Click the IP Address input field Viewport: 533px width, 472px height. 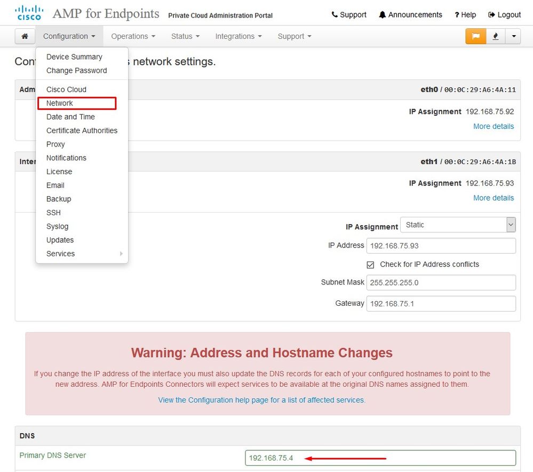(441, 246)
